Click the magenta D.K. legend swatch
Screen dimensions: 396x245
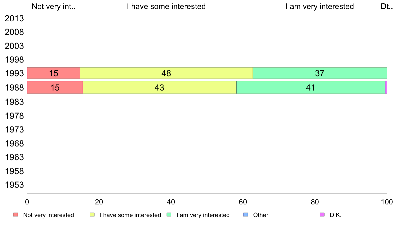(x=322, y=215)
